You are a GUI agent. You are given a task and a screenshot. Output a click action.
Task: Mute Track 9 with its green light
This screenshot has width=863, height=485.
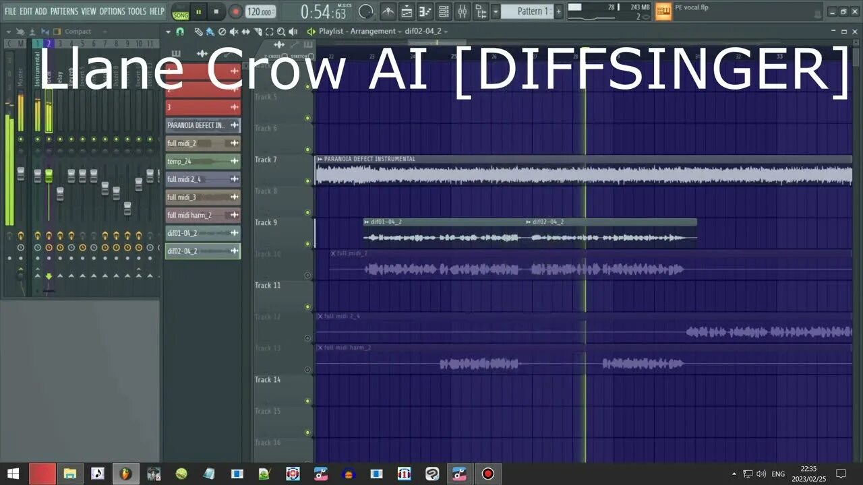tap(308, 244)
